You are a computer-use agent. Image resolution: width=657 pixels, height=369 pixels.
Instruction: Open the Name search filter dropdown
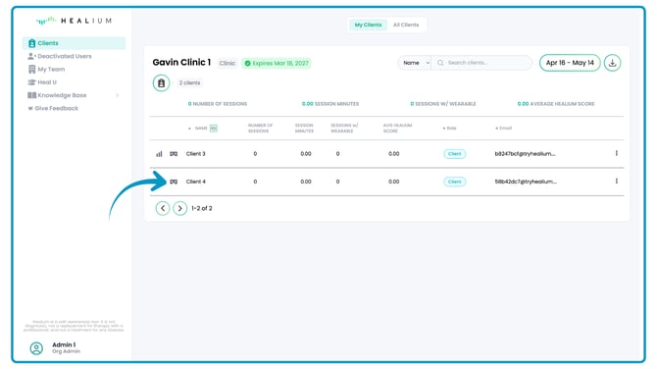pos(415,63)
